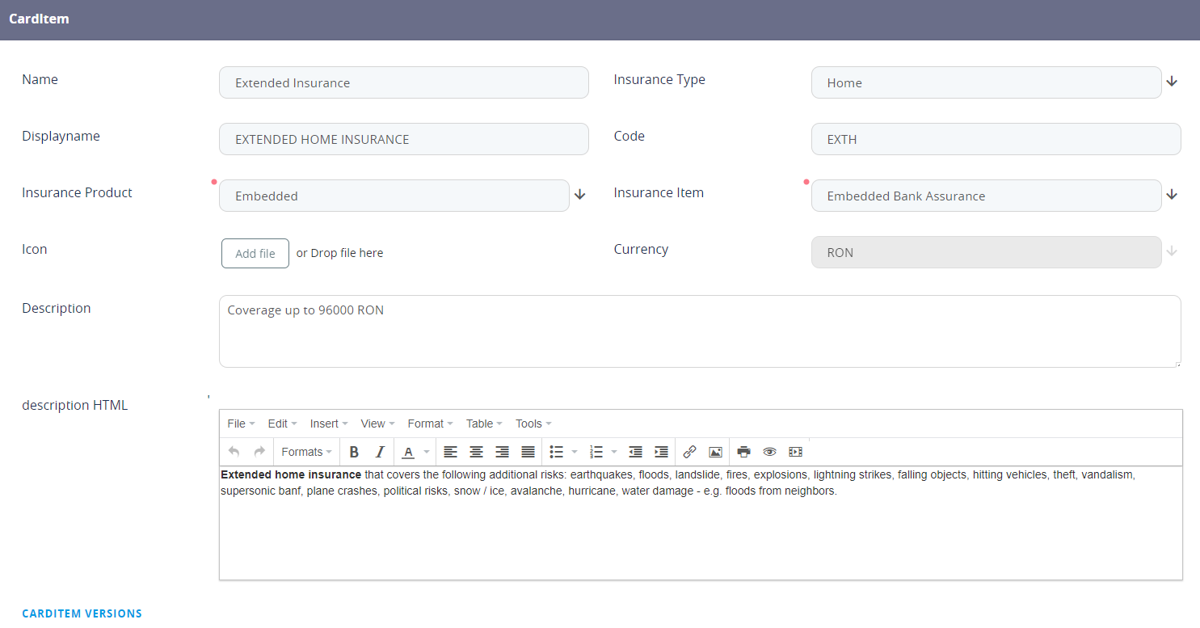The height and width of the screenshot is (628, 1200).
Task: Click the insert link icon
Action: (689, 452)
